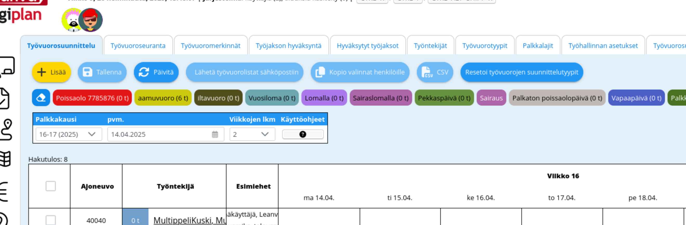This screenshot has height=225, width=686.
Task: Select blue Vapaapäivä (0 t) shift type
Action: click(x=637, y=98)
